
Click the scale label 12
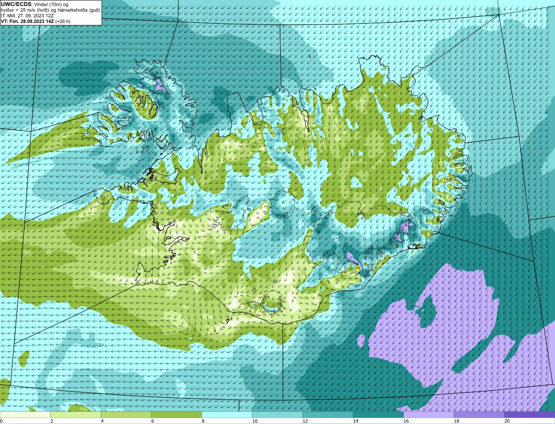pyautogui.click(x=305, y=421)
